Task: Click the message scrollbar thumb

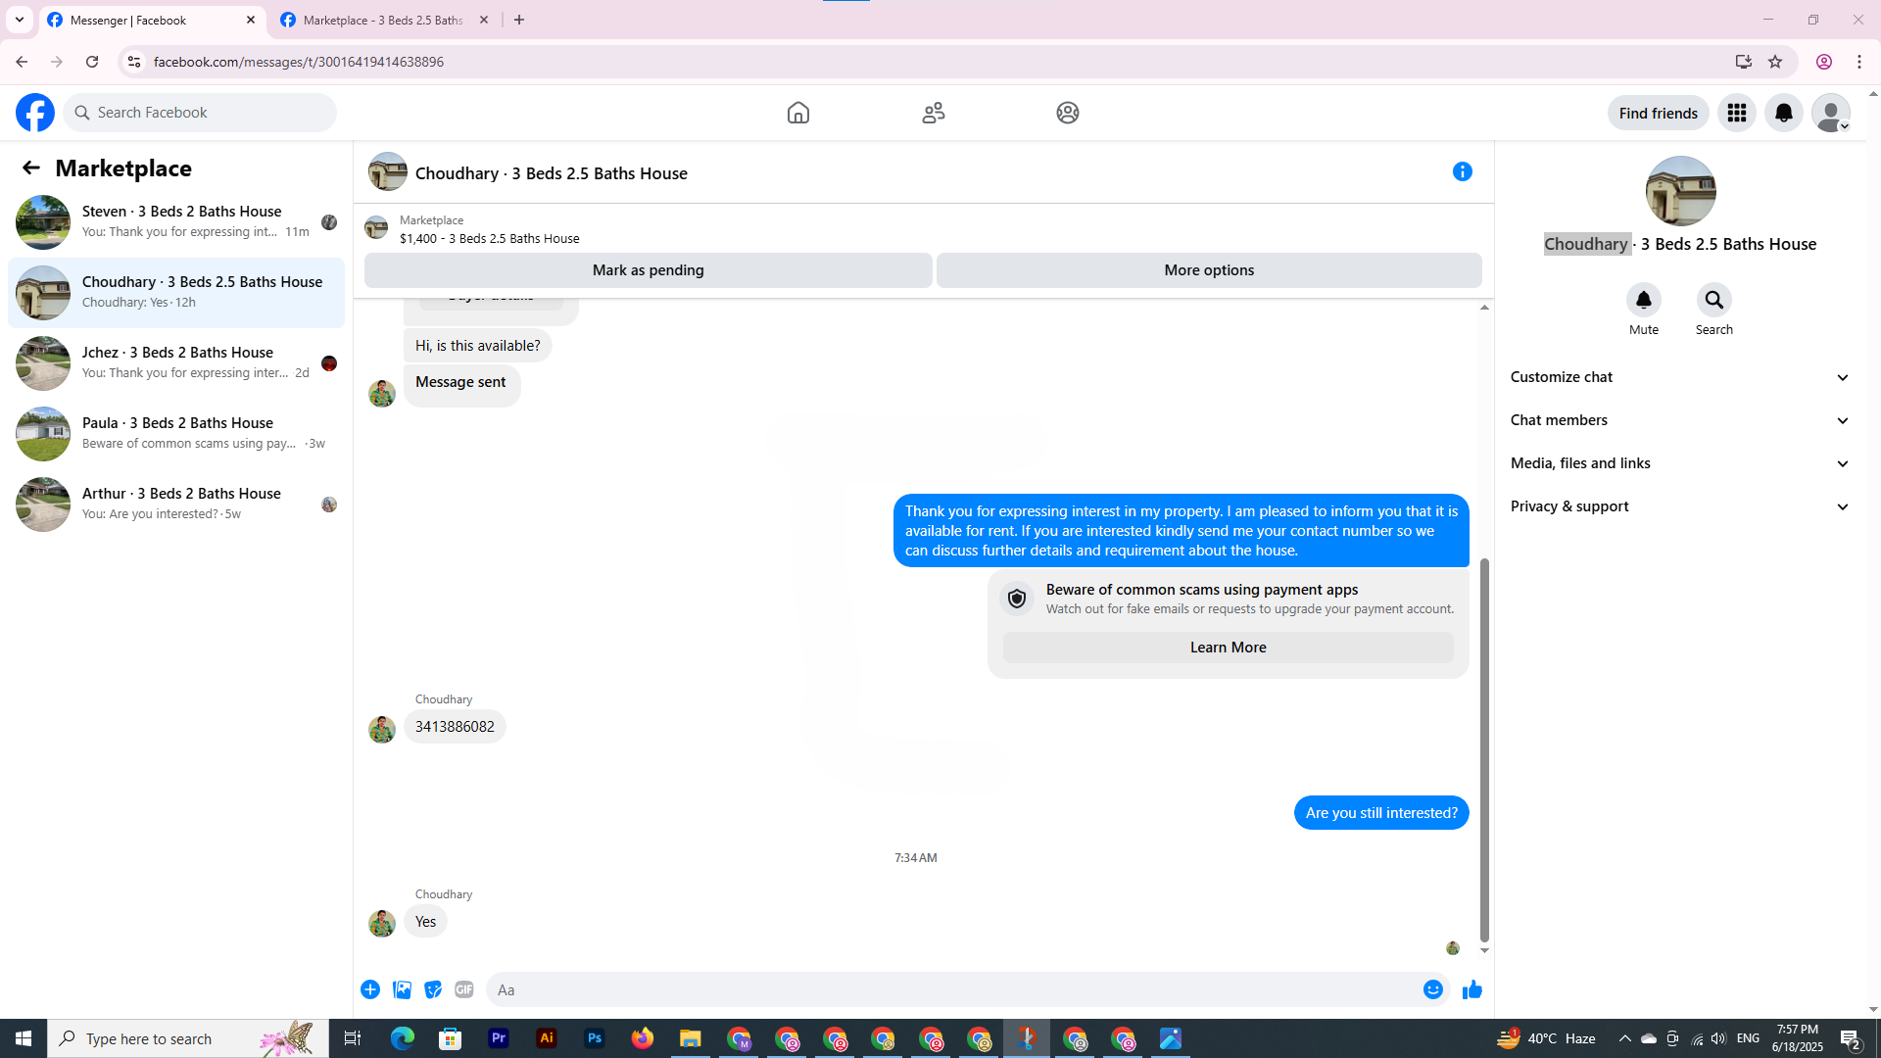Action: (x=1484, y=749)
